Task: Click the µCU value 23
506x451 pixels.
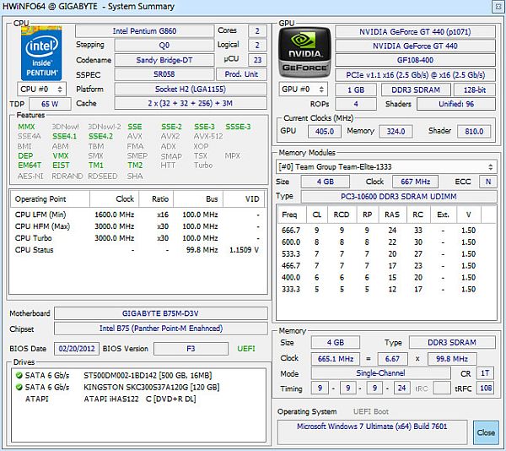Action: (257, 60)
